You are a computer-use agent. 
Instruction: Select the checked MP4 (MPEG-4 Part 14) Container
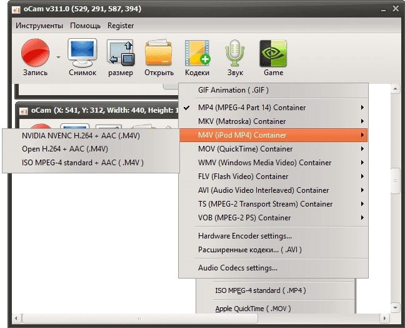point(273,107)
